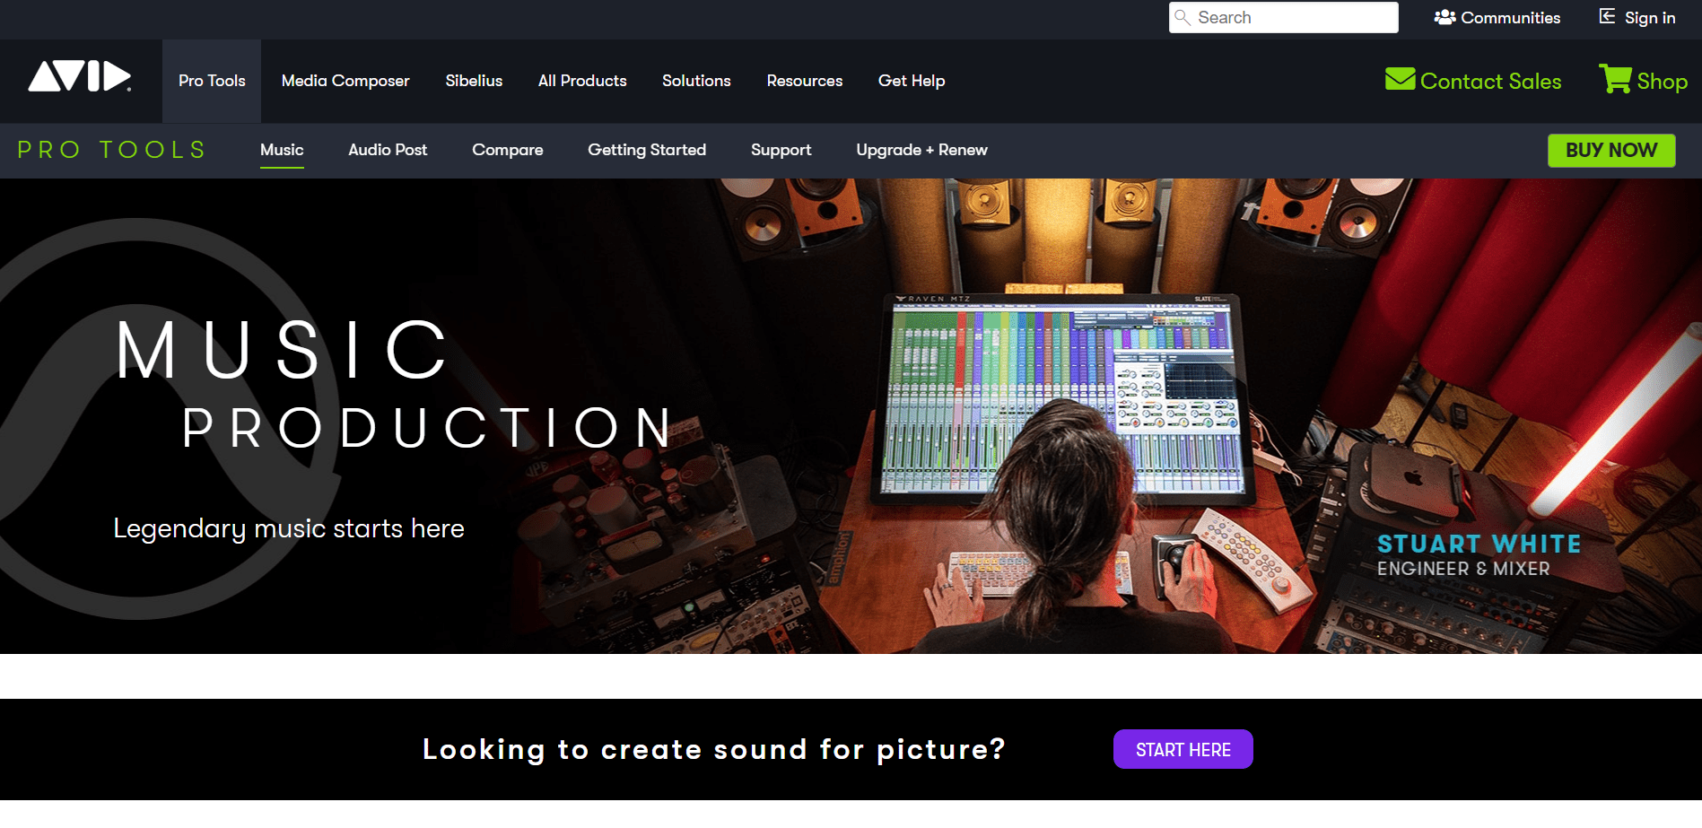Open the Sibelius menu
This screenshot has height=828, width=1702.
point(474,81)
